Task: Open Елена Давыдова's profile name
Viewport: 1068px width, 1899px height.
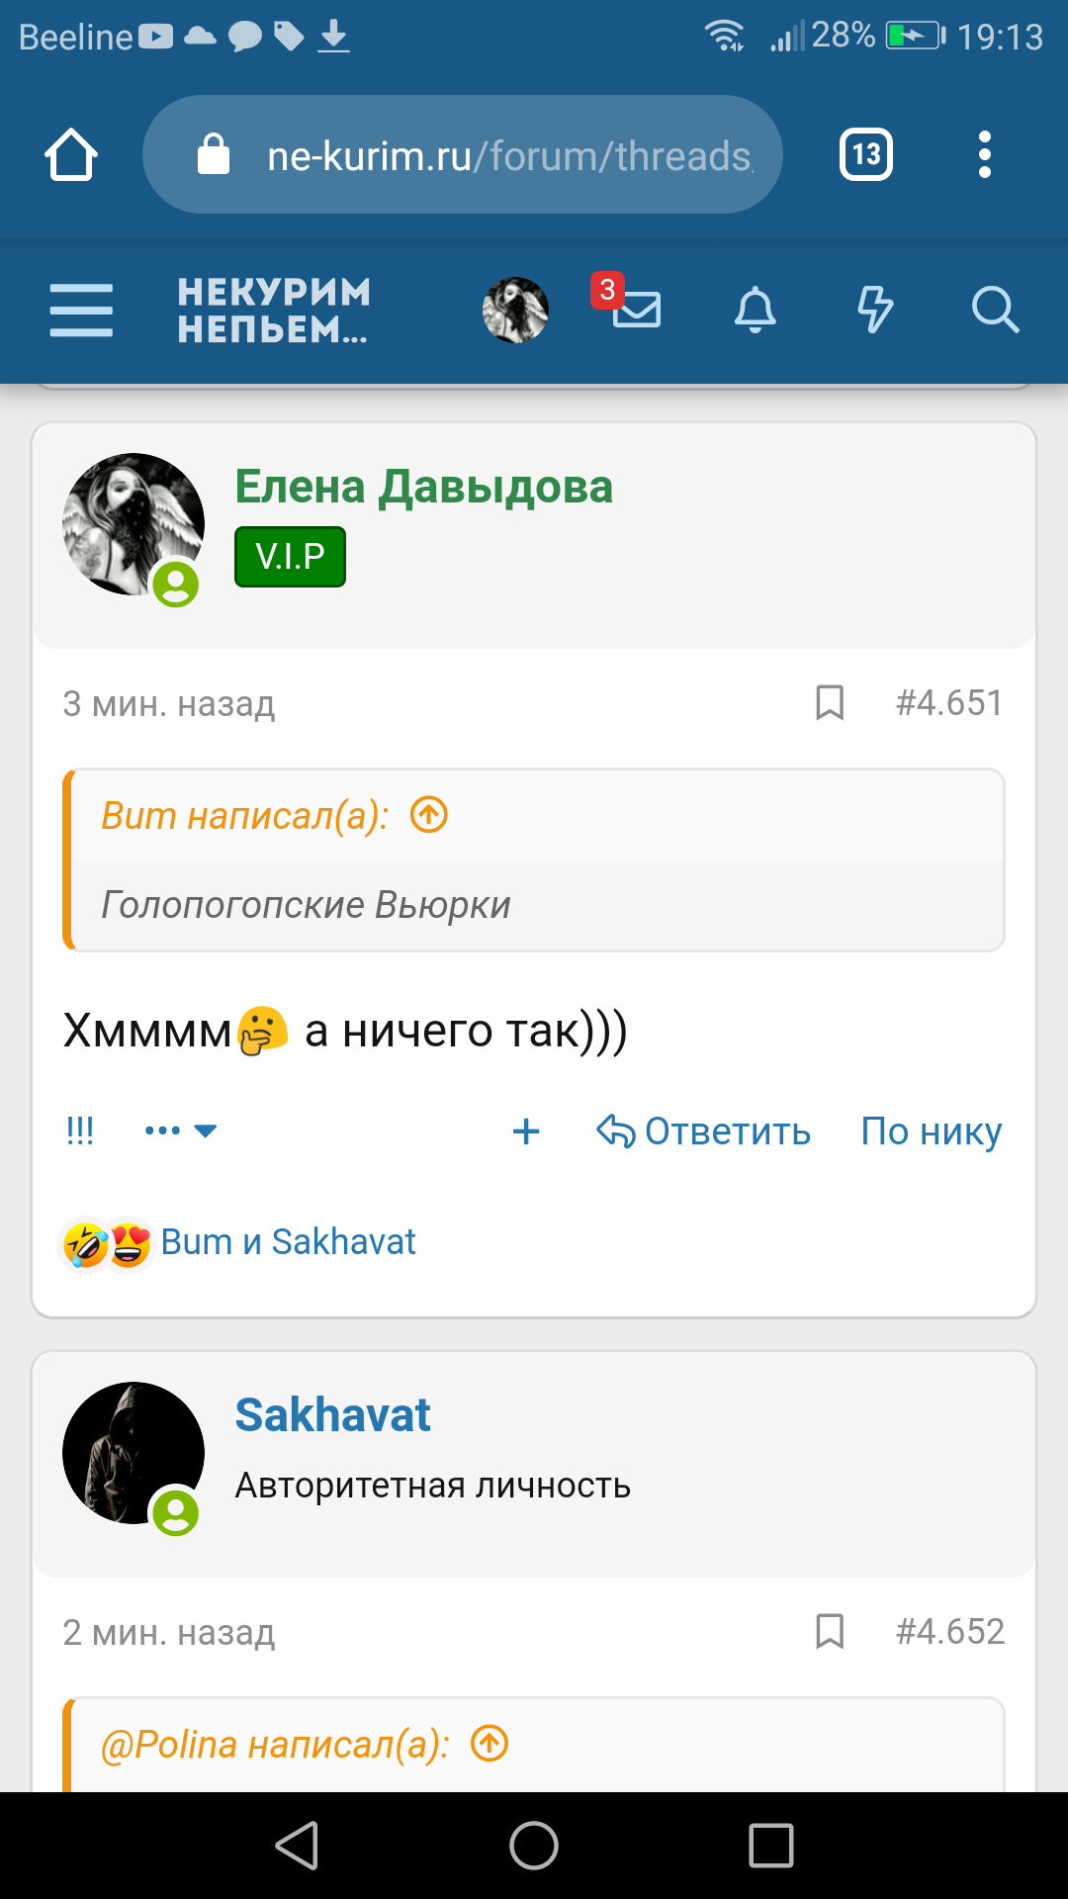Action: click(423, 487)
